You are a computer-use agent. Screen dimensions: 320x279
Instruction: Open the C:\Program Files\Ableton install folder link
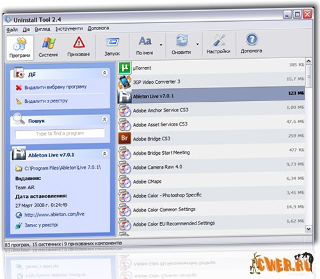pos(63,168)
